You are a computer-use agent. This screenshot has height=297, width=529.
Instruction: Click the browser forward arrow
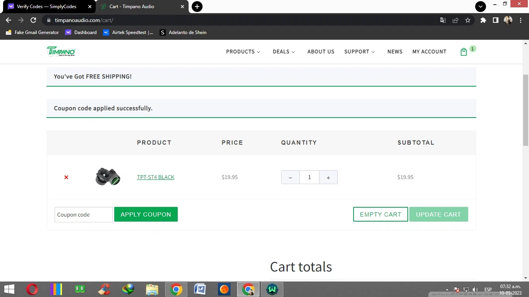21,20
